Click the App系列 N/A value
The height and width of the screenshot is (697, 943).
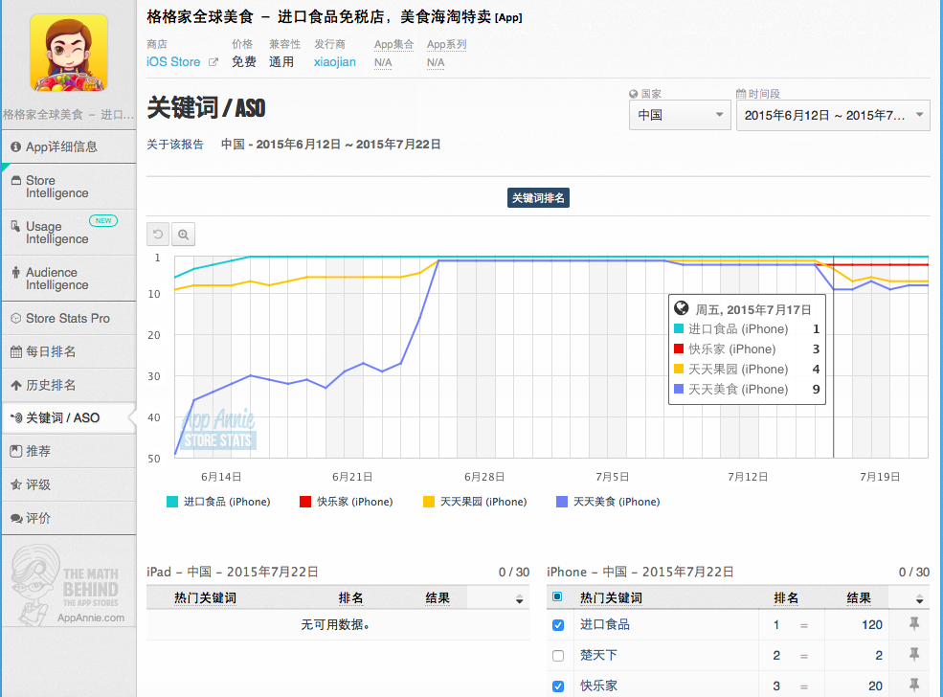pyautogui.click(x=436, y=62)
